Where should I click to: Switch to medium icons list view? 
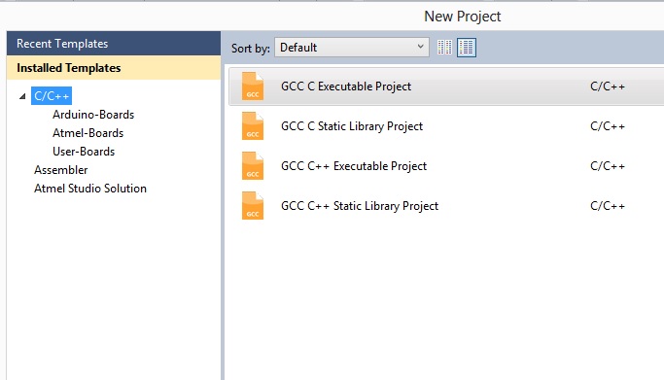click(467, 48)
